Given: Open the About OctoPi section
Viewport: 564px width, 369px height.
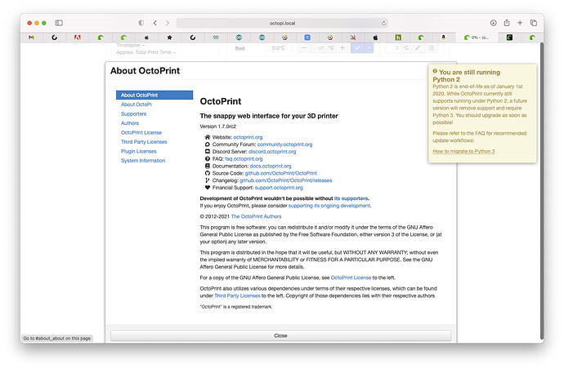Looking at the screenshot, I should (x=137, y=104).
